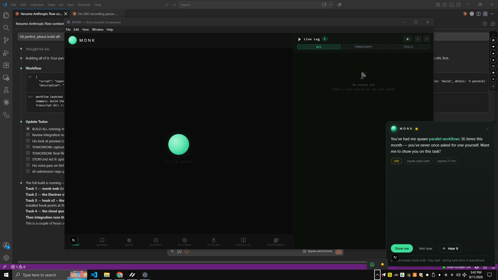Dismiss suggestion with Not now

point(426,248)
